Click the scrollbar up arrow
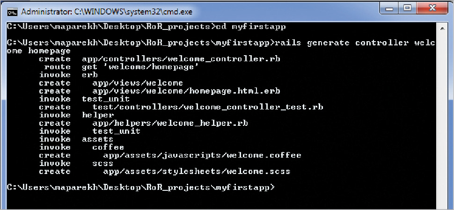The width and height of the screenshot is (454, 210). point(441,29)
